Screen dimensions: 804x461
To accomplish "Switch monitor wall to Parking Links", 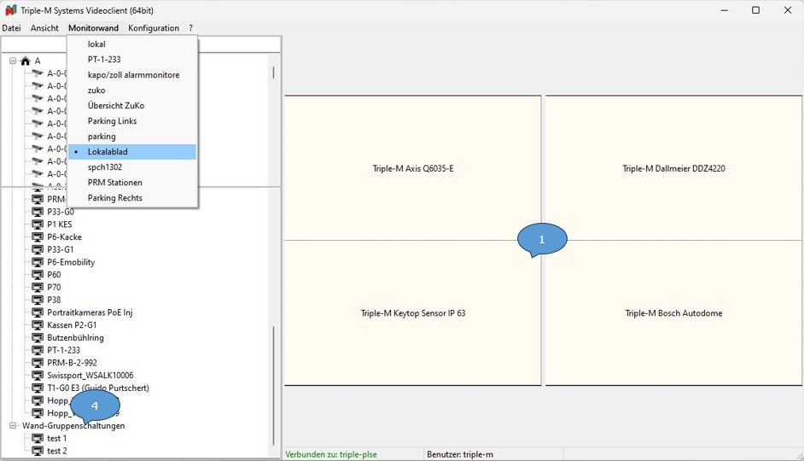I will [112, 121].
